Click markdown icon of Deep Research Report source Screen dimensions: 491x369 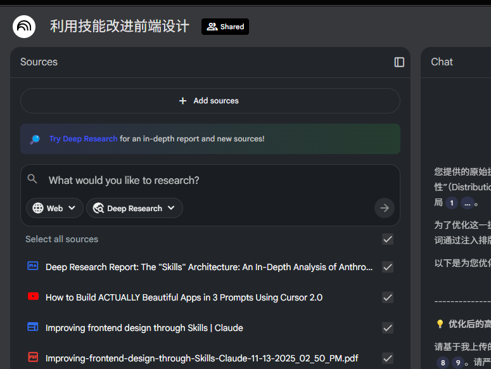[33, 266]
